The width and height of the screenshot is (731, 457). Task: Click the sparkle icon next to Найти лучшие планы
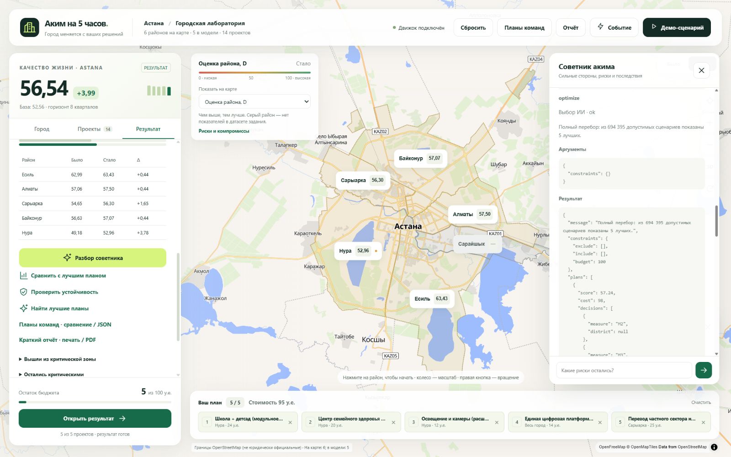click(23, 308)
